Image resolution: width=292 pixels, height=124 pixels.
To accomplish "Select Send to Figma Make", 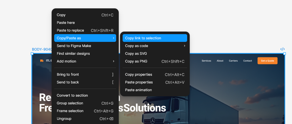I will coord(85,46).
